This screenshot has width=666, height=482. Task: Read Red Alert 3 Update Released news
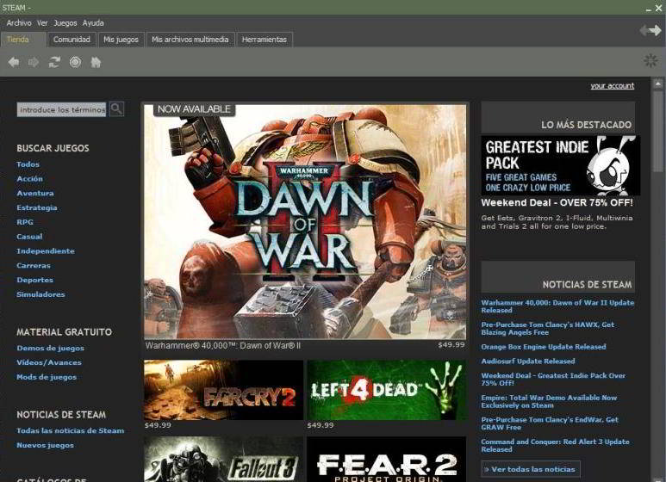[555, 446]
